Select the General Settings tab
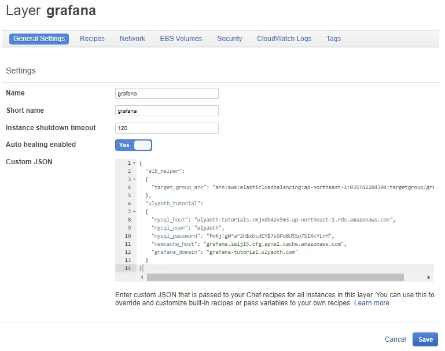This screenshot has height=351, width=445. pos(39,39)
